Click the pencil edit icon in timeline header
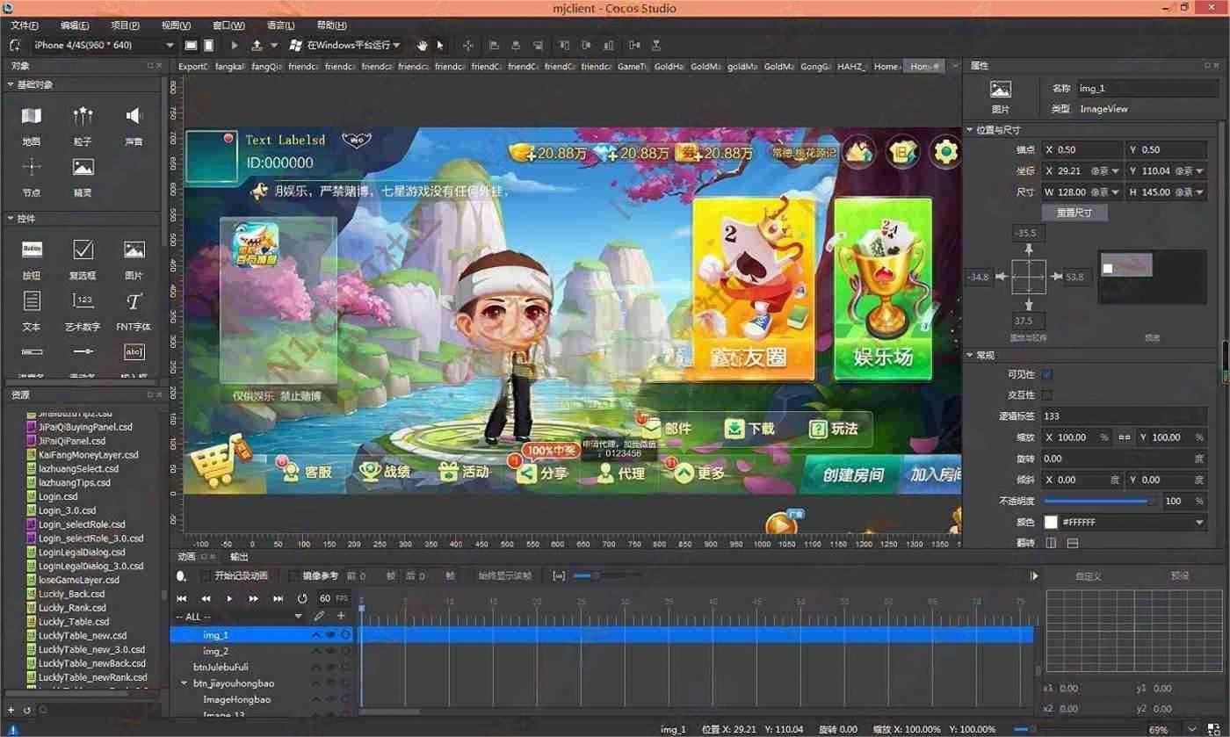The image size is (1230, 737). coord(320,616)
